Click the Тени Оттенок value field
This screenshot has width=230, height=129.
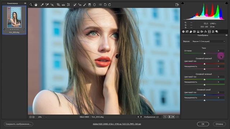tap(221, 51)
